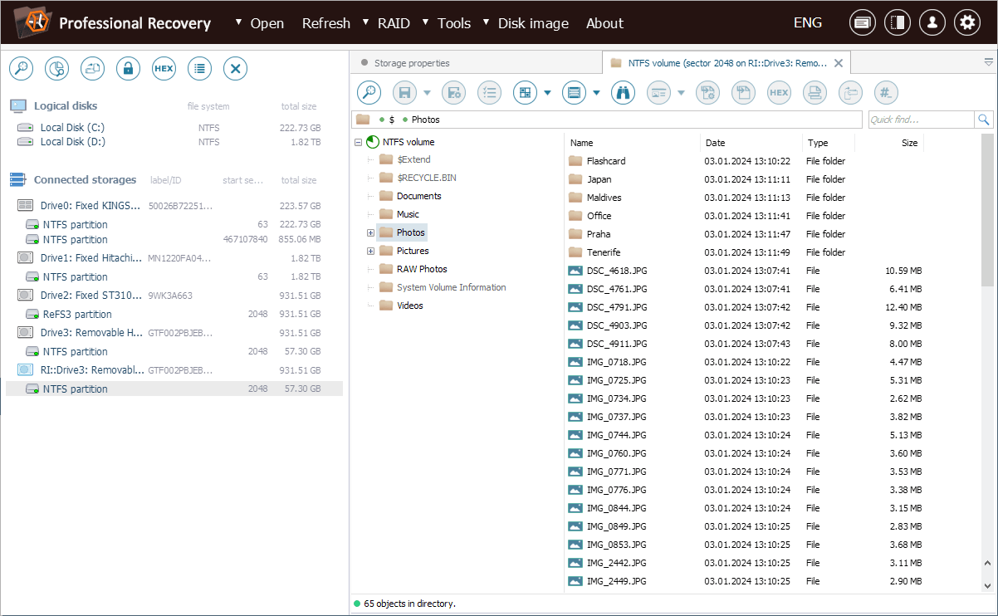
Task: Select the Documents folder in the tree
Action: coord(418,196)
